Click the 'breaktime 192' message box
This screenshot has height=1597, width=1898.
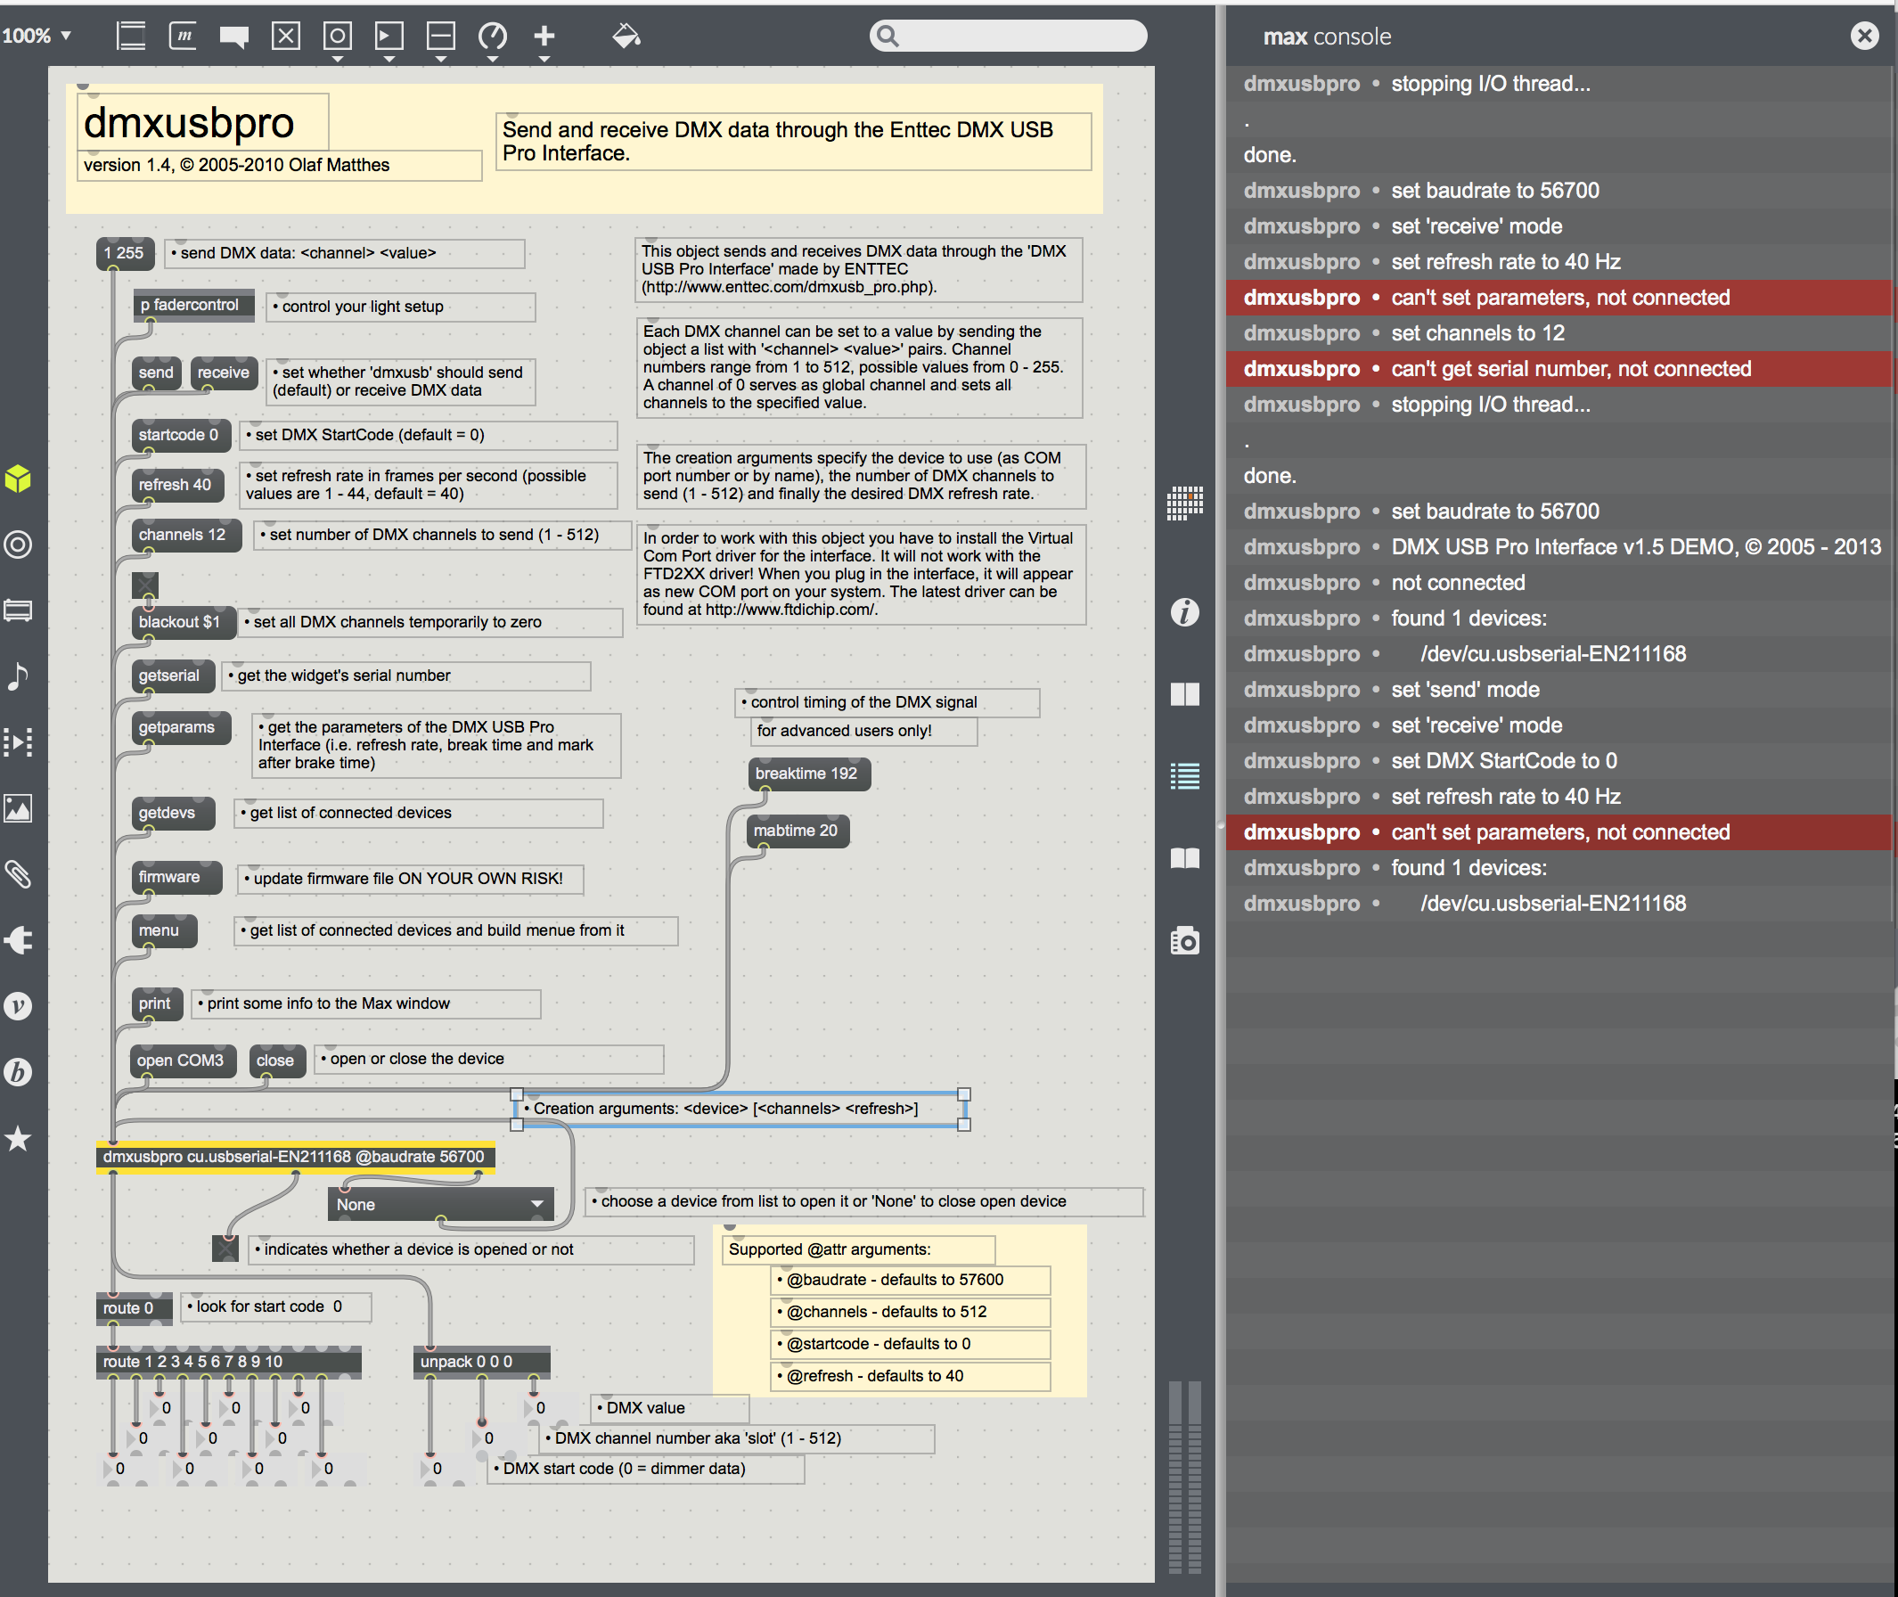click(x=807, y=774)
